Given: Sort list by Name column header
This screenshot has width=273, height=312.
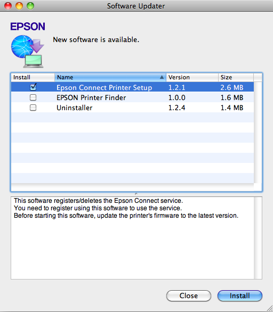Looking at the screenshot, I should (110, 77).
